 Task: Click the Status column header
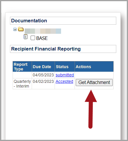point(65,67)
